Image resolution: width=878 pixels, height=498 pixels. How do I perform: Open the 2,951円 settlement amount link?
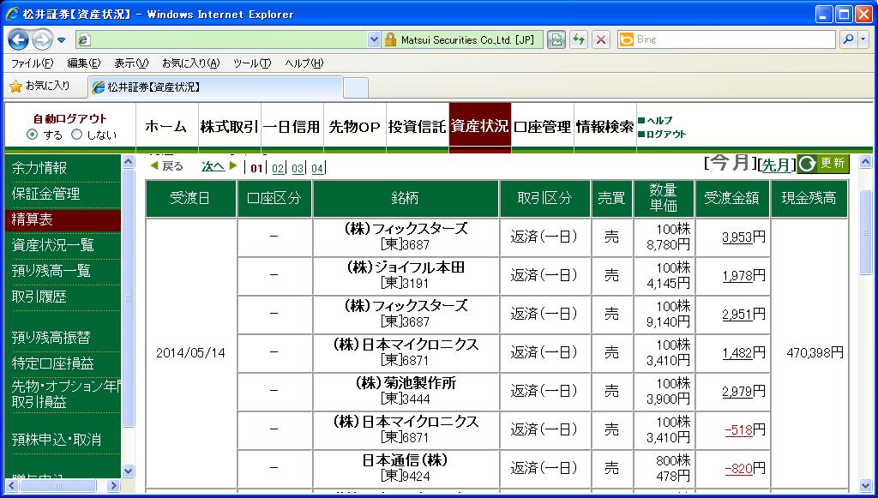pos(737,315)
